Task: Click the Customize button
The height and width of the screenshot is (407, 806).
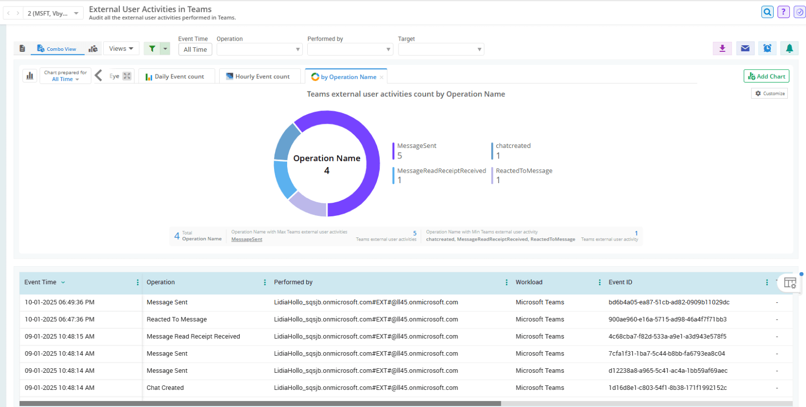Action: click(769, 94)
